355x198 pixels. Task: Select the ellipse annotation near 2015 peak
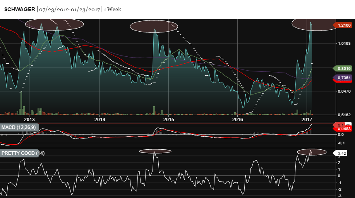click(x=154, y=26)
